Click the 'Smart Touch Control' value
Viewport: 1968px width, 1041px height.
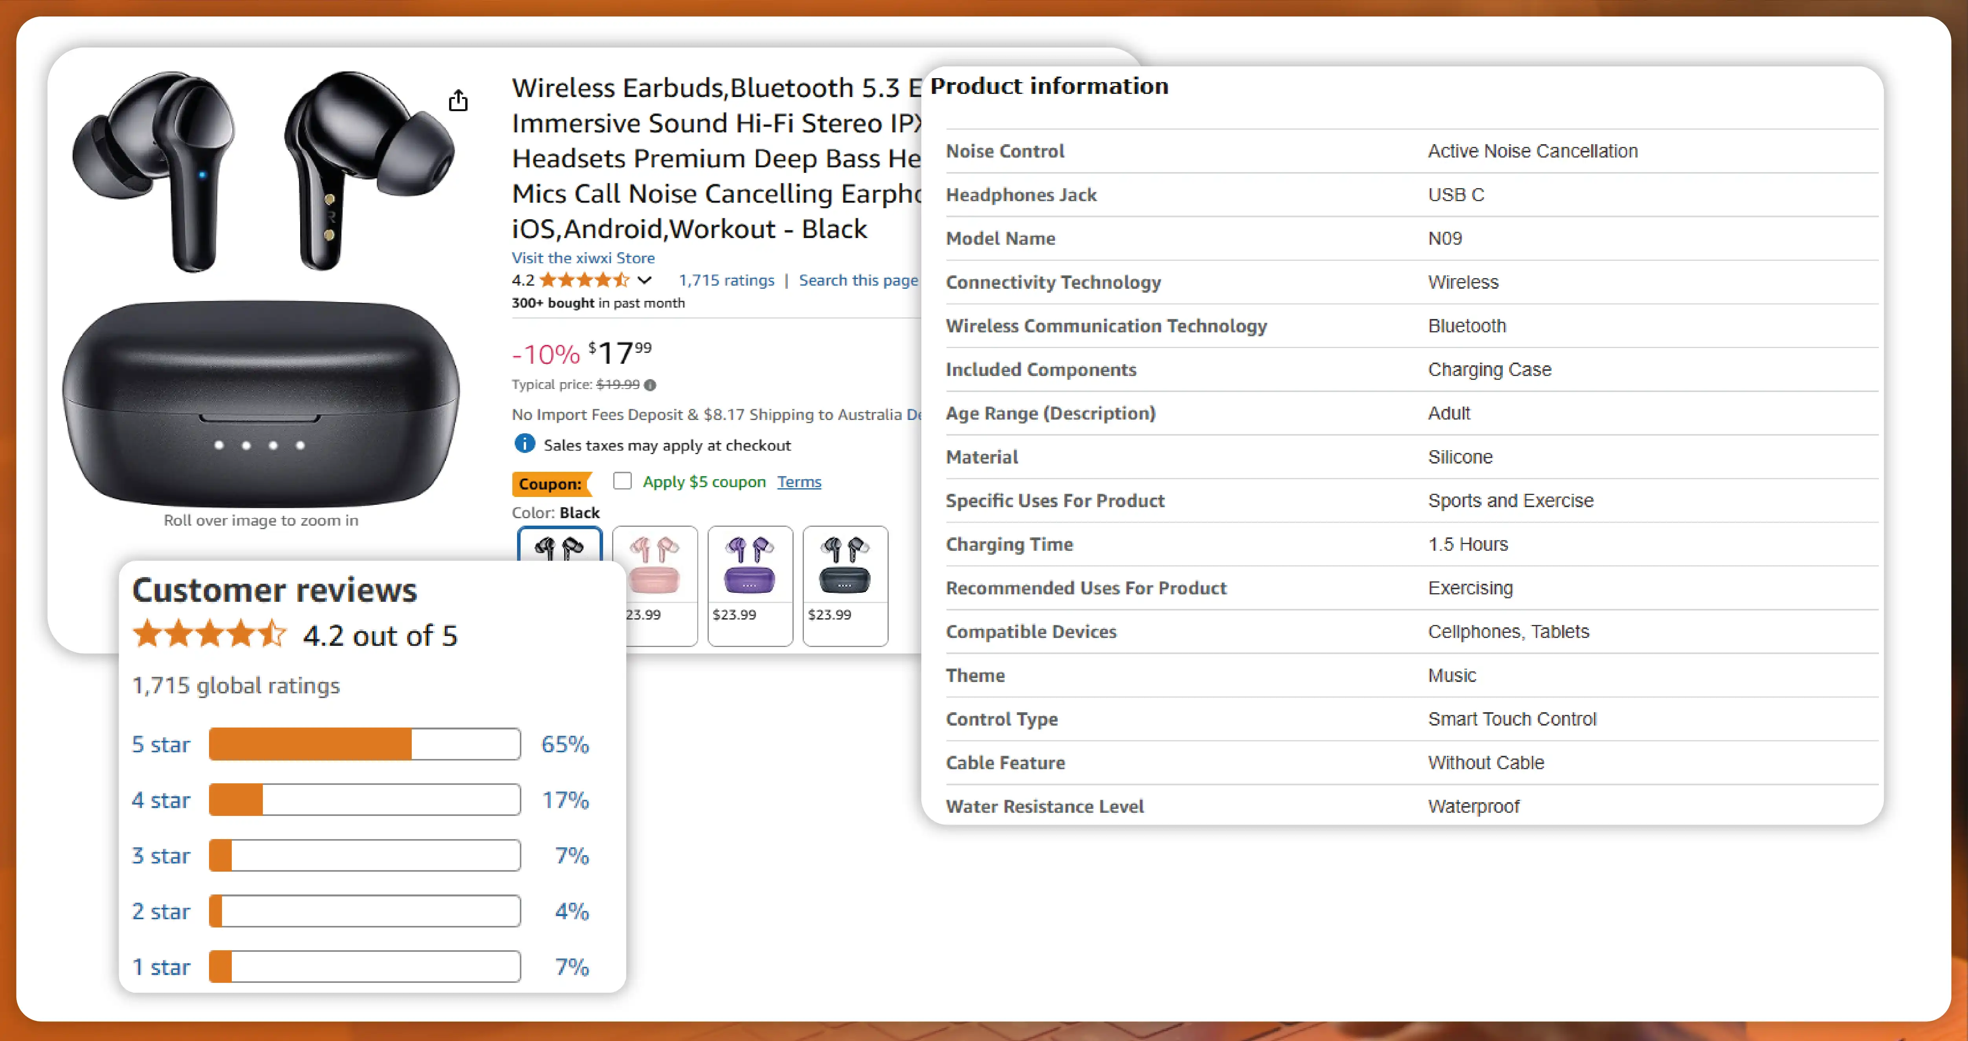point(1512,719)
